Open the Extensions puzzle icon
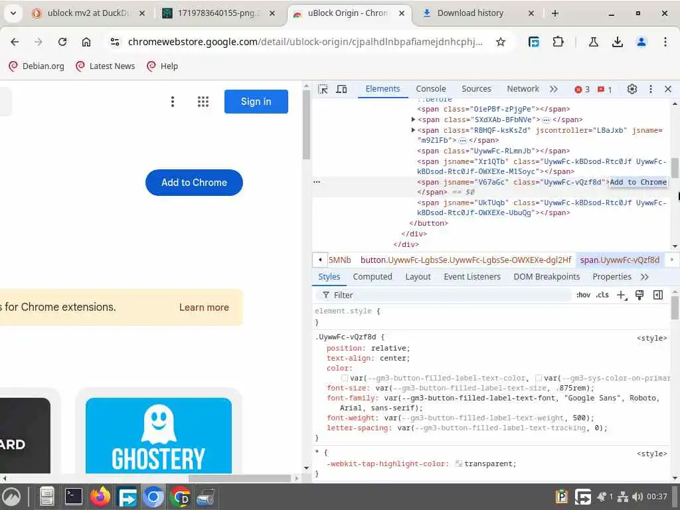This screenshot has width=680, height=510. [558, 42]
